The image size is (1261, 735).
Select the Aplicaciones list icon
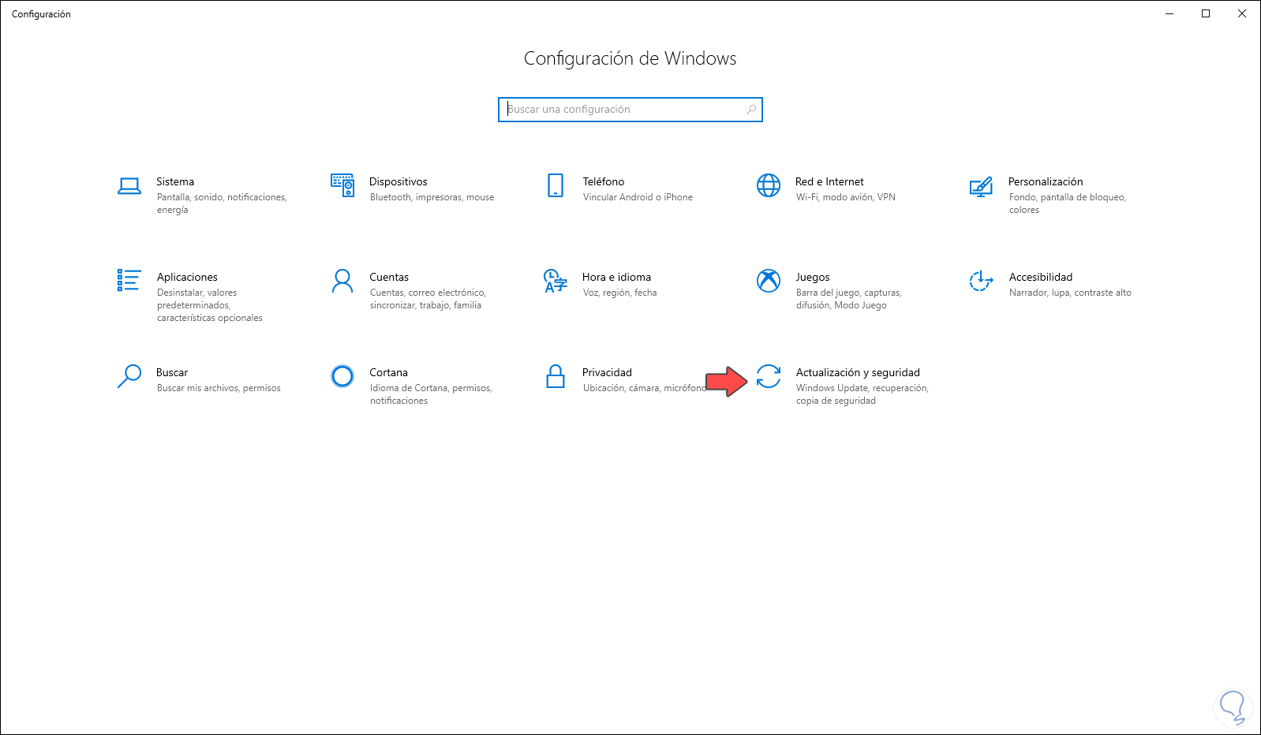(129, 280)
